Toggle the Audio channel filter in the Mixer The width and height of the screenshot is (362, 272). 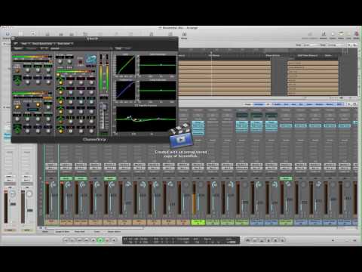278,104
